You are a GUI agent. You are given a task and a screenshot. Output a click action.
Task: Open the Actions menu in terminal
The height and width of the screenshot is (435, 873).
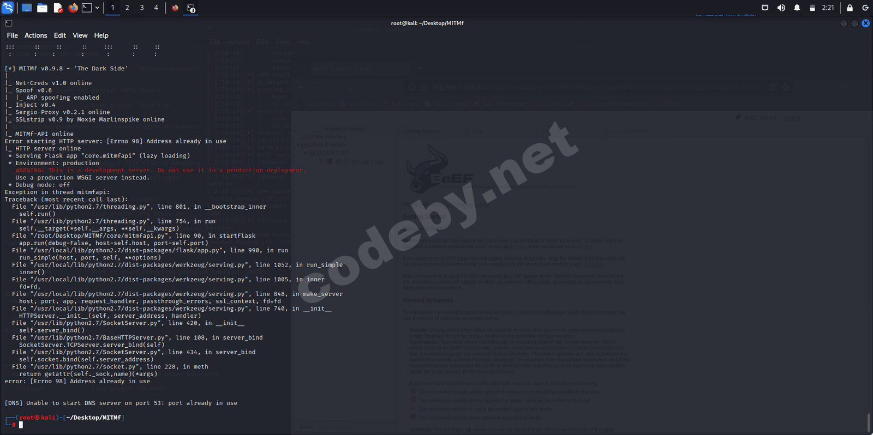[35, 35]
